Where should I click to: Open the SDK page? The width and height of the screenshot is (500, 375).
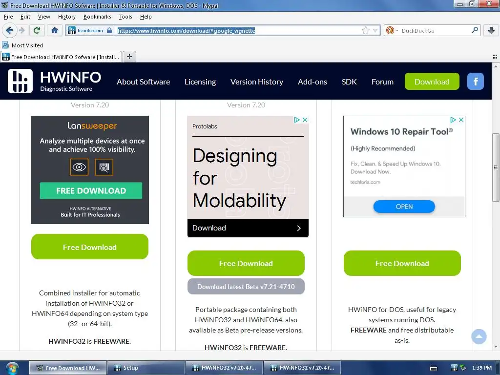349,82
